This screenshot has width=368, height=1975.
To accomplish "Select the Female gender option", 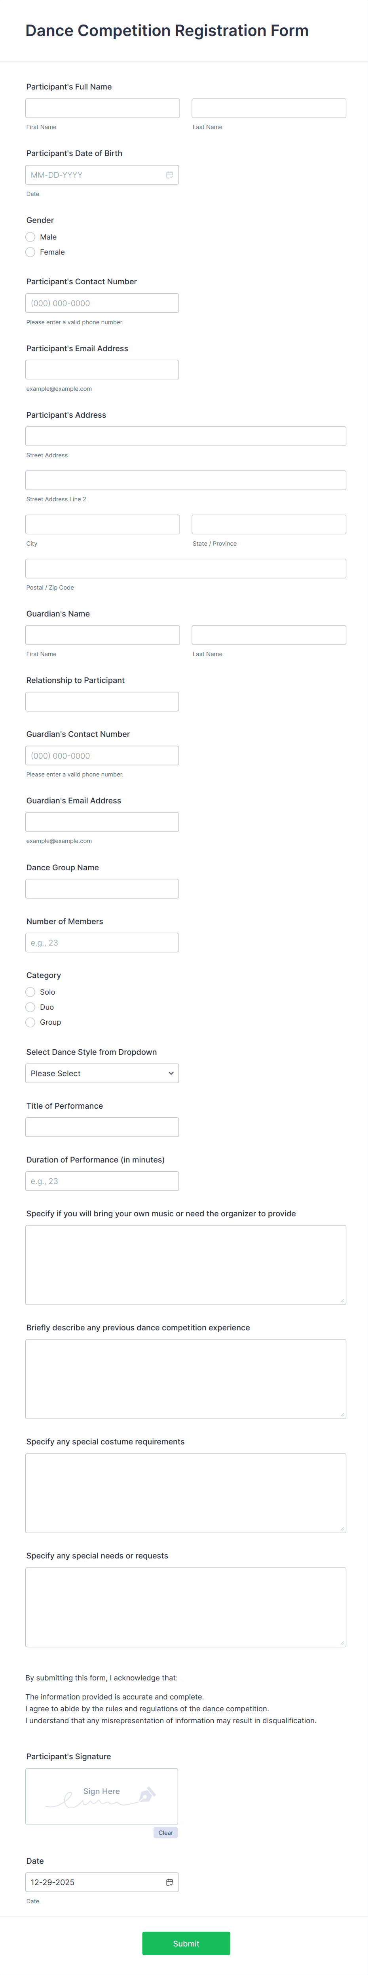I will (30, 251).
